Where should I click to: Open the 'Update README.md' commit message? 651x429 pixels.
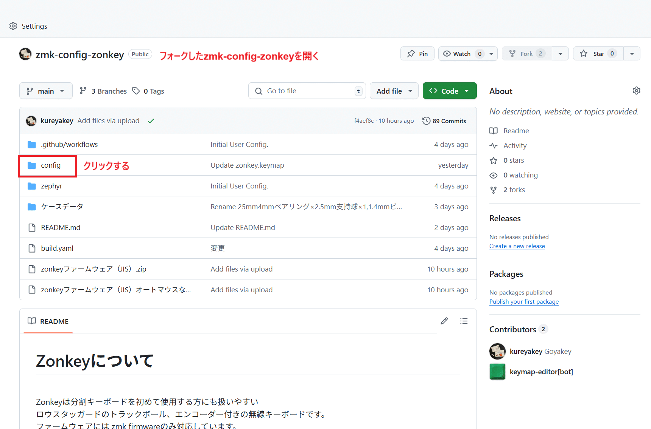(243, 228)
